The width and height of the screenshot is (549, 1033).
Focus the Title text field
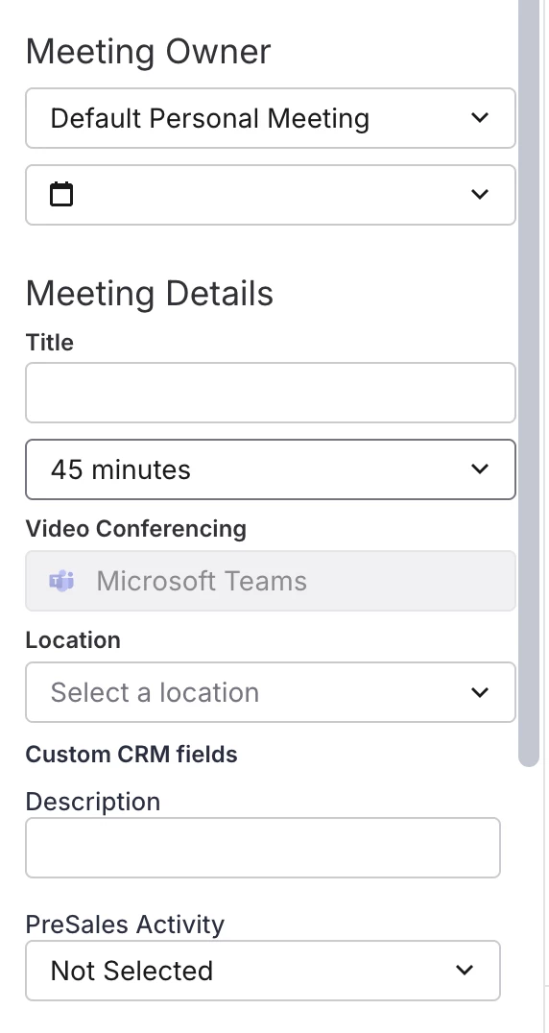[x=271, y=393]
